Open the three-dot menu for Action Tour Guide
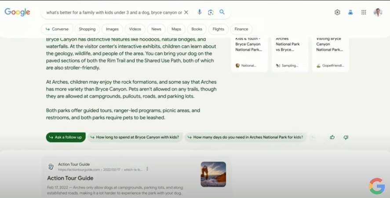The image size is (390, 198). coord(147,169)
